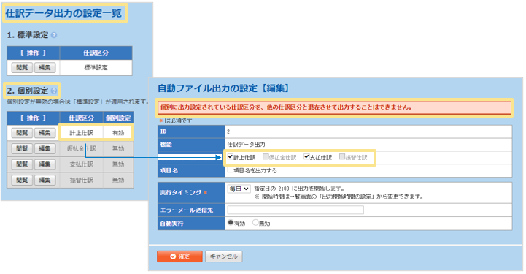Viewport: 526px width, 274px height.
Task: Click 自動ファイル出力の設定【編集】 heading
Action: (x=224, y=88)
